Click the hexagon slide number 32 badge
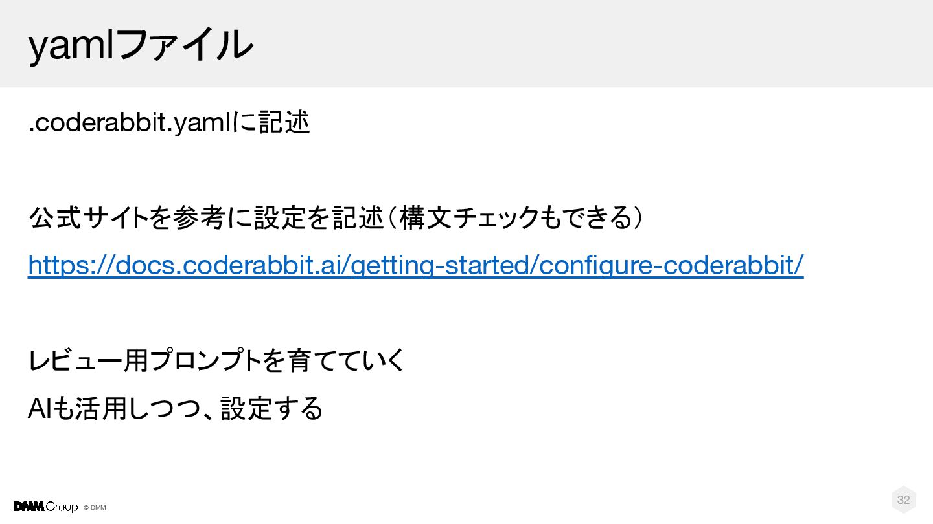933x524 pixels. 903,499
